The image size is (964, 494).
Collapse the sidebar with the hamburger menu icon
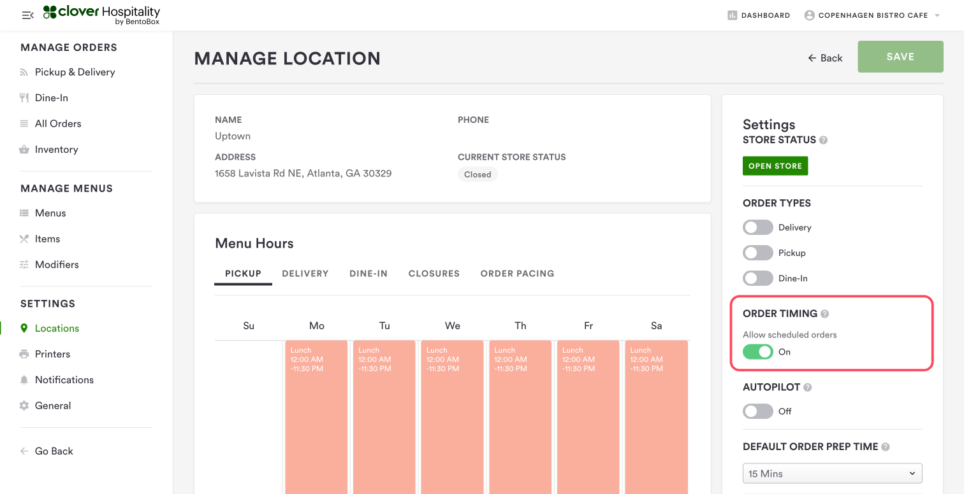27,15
